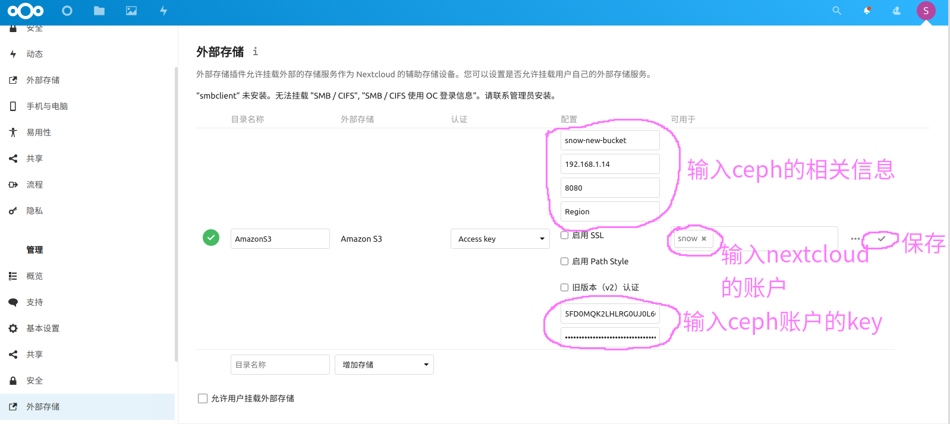Click the 192.168.1.14 hostname field

(610, 164)
